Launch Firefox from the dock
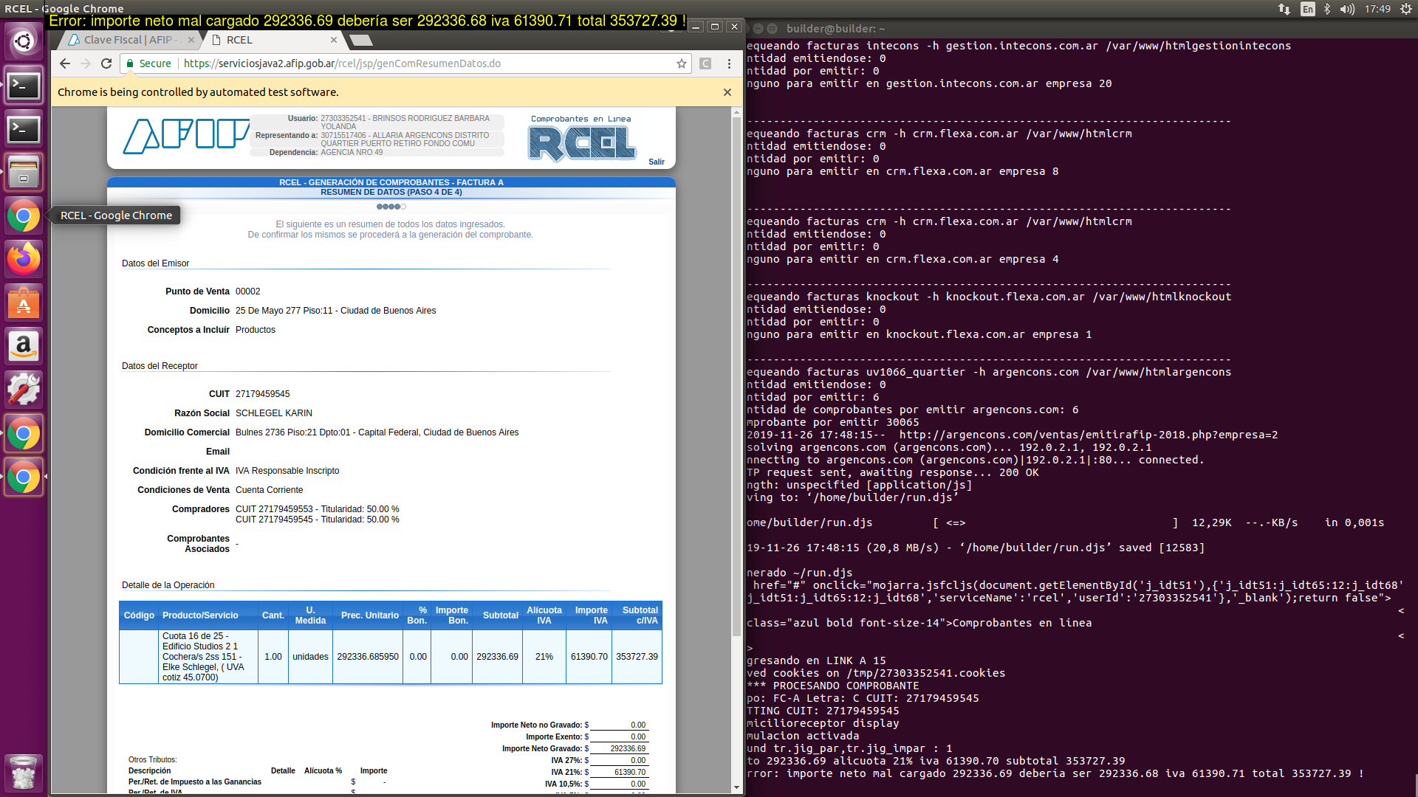 [x=24, y=260]
